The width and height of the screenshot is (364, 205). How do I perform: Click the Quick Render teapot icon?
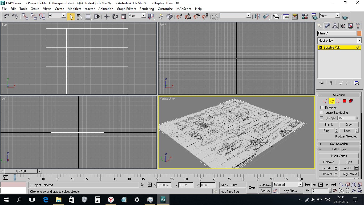click(345, 17)
